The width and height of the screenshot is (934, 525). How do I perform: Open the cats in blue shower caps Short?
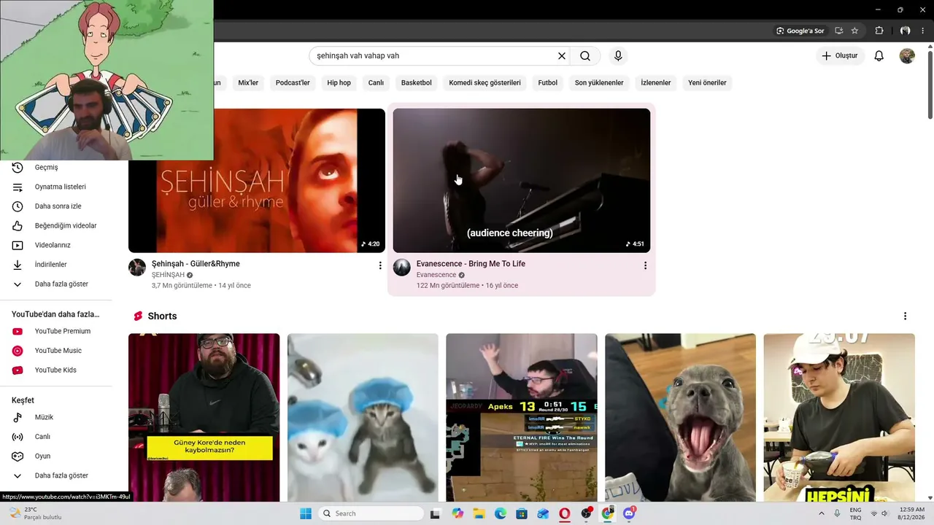(363, 417)
